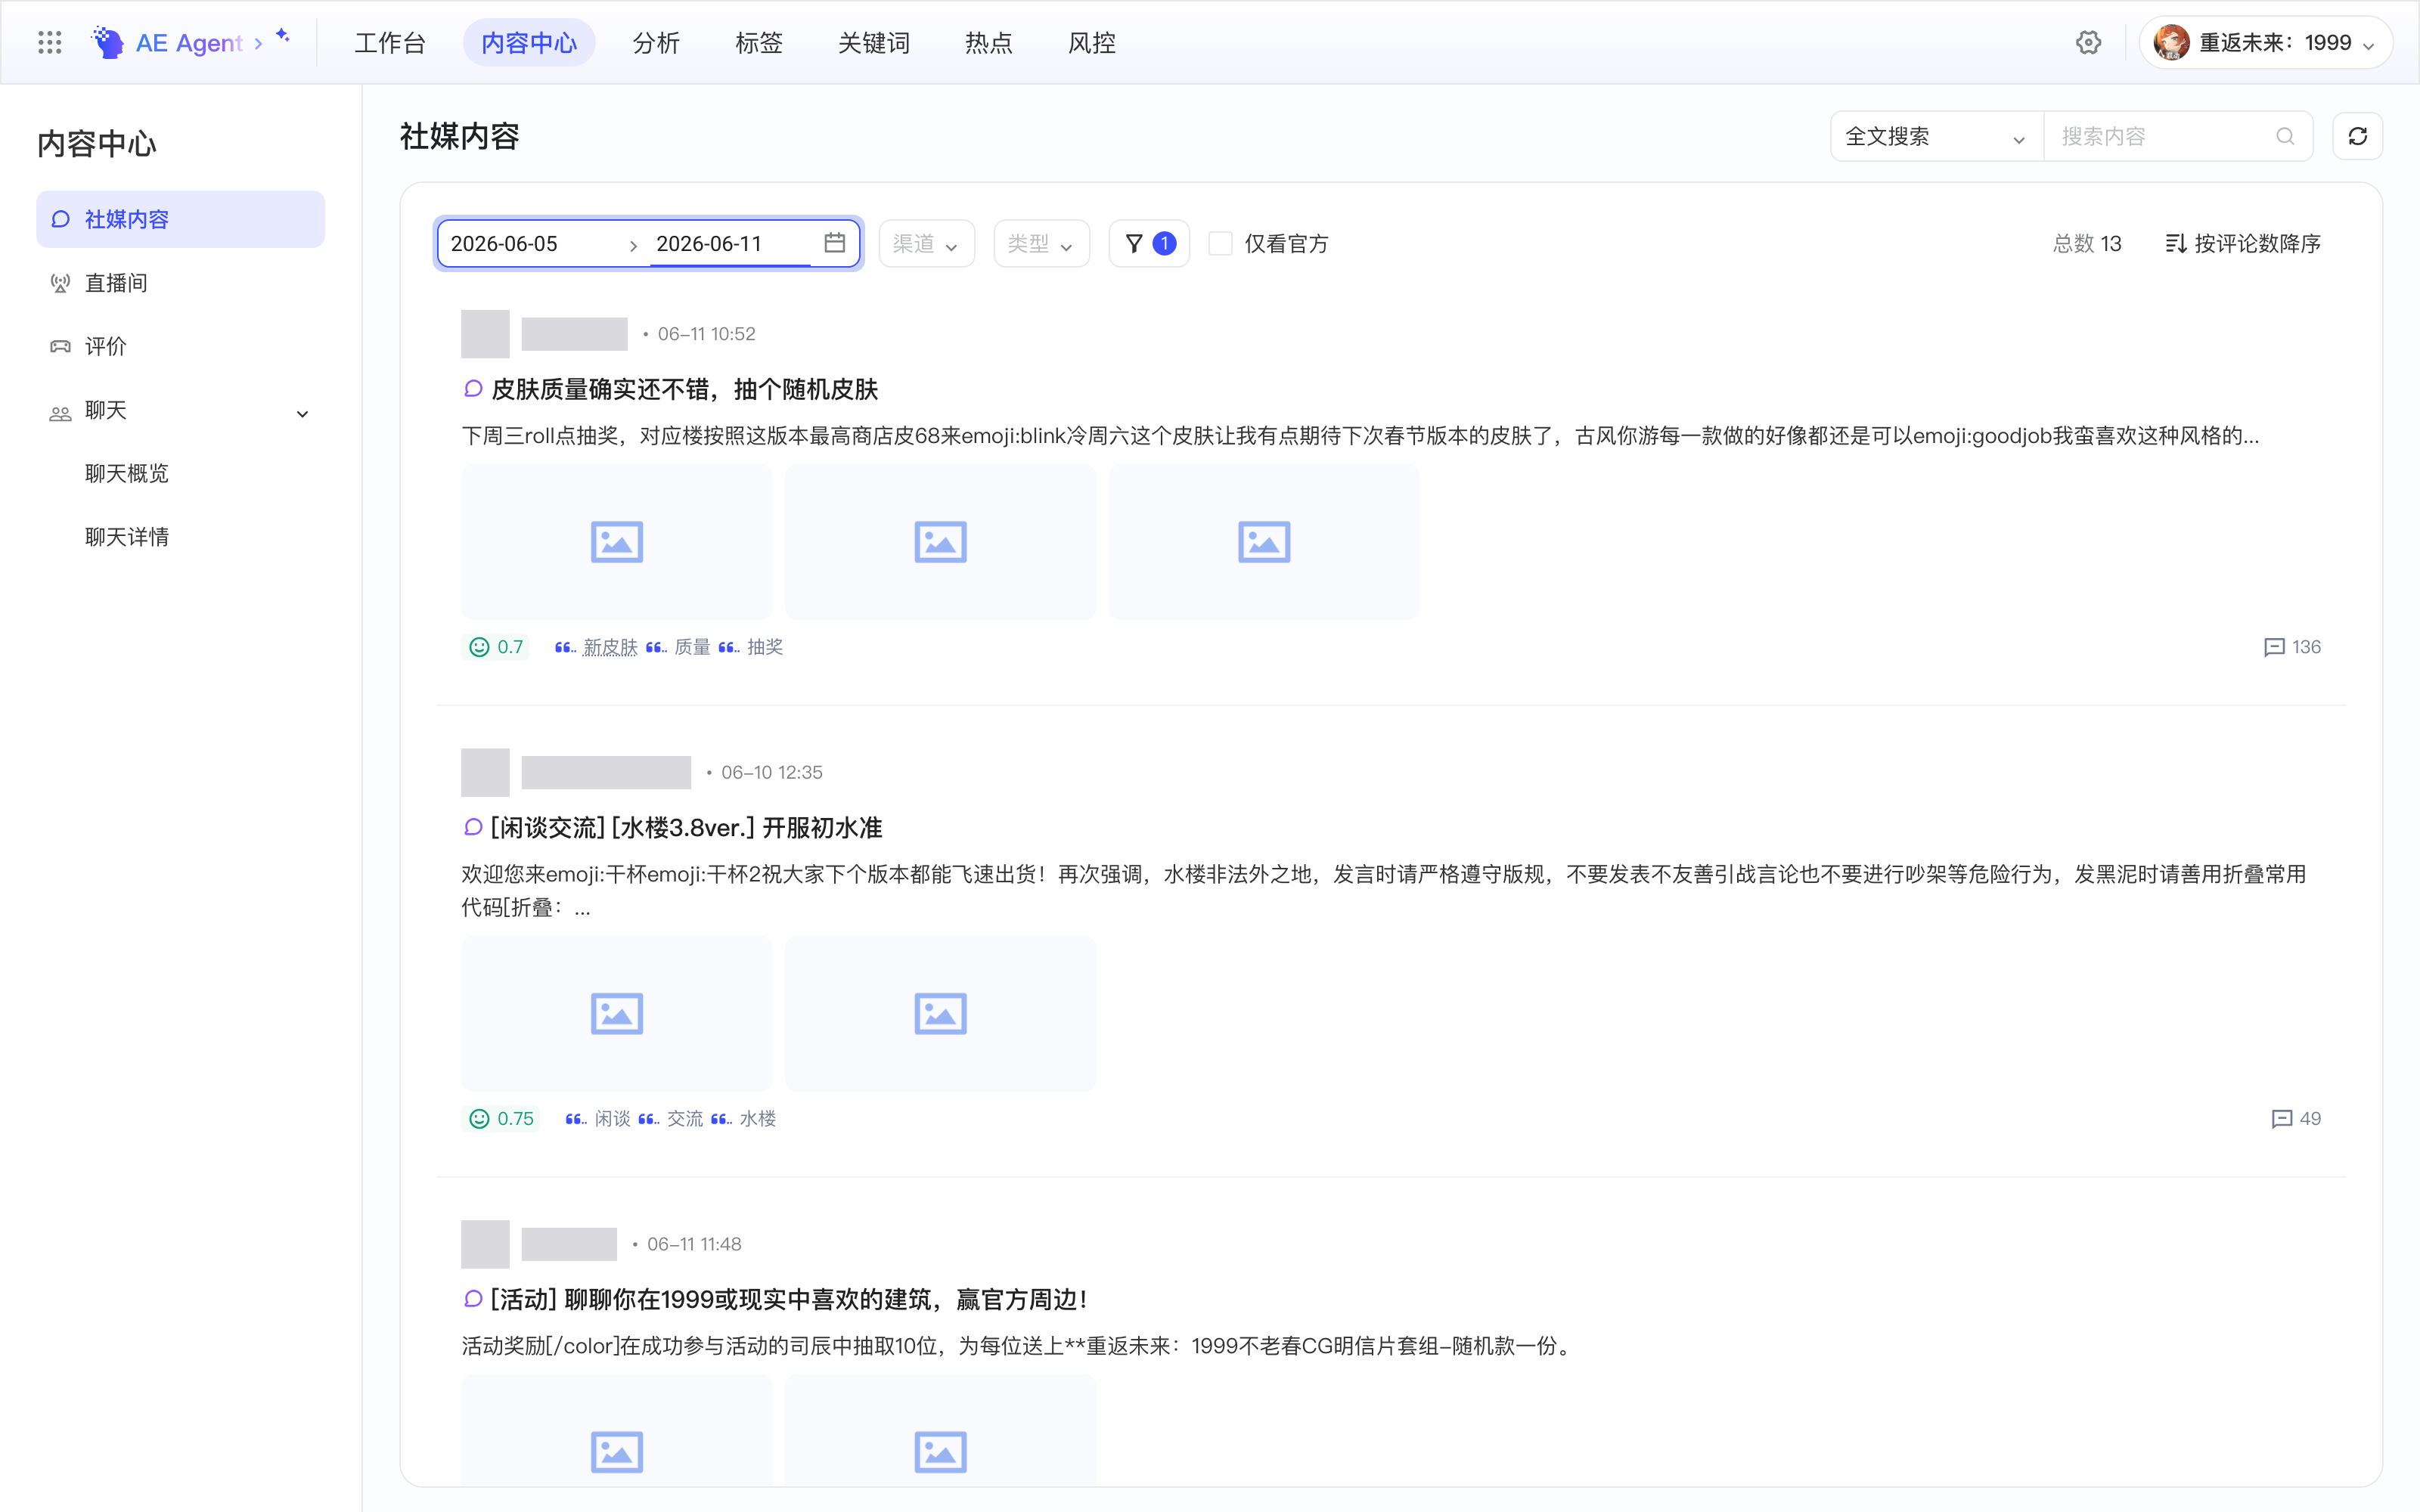The image size is (2420, 1512).
Task: Open the third image of the 皮肤质量 post
Action: (1264, 542)
